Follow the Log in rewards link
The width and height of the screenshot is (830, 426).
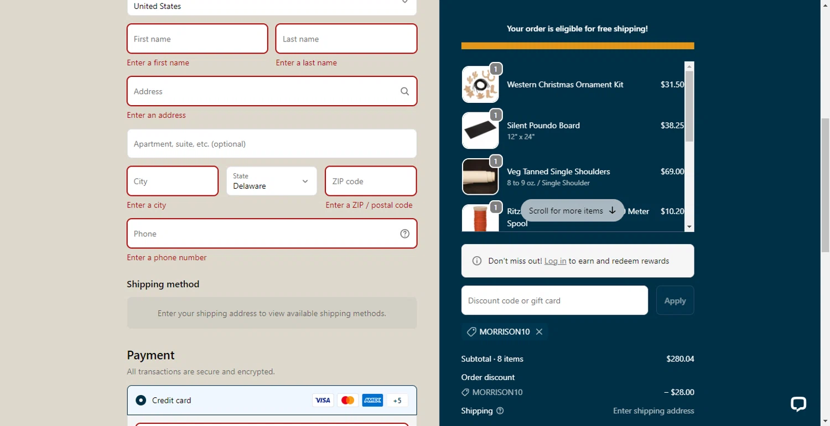(x=555, y=261)
